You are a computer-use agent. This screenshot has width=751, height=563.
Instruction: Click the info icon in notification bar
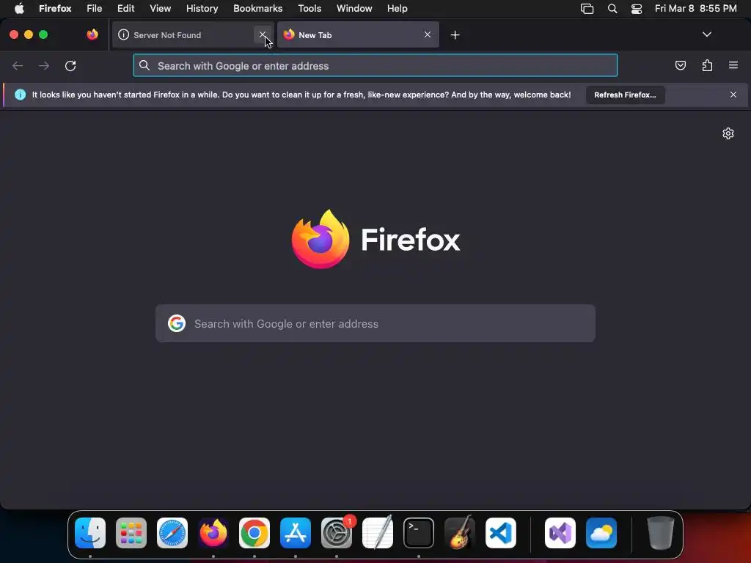point(20,95)
